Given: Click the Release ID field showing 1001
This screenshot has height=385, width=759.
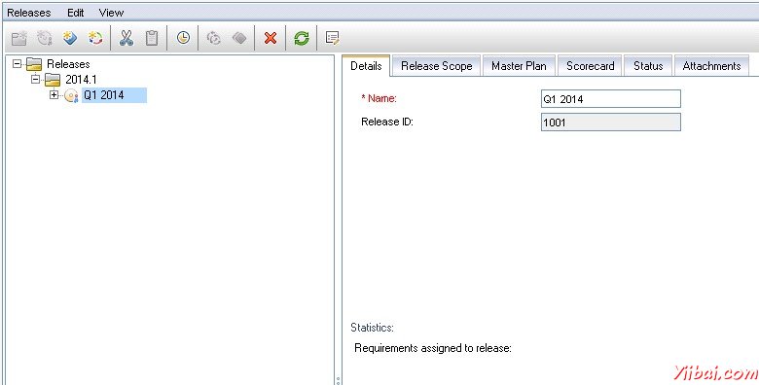Looking at the screenshot, I should pyautogui.click(x=611, y=122).
